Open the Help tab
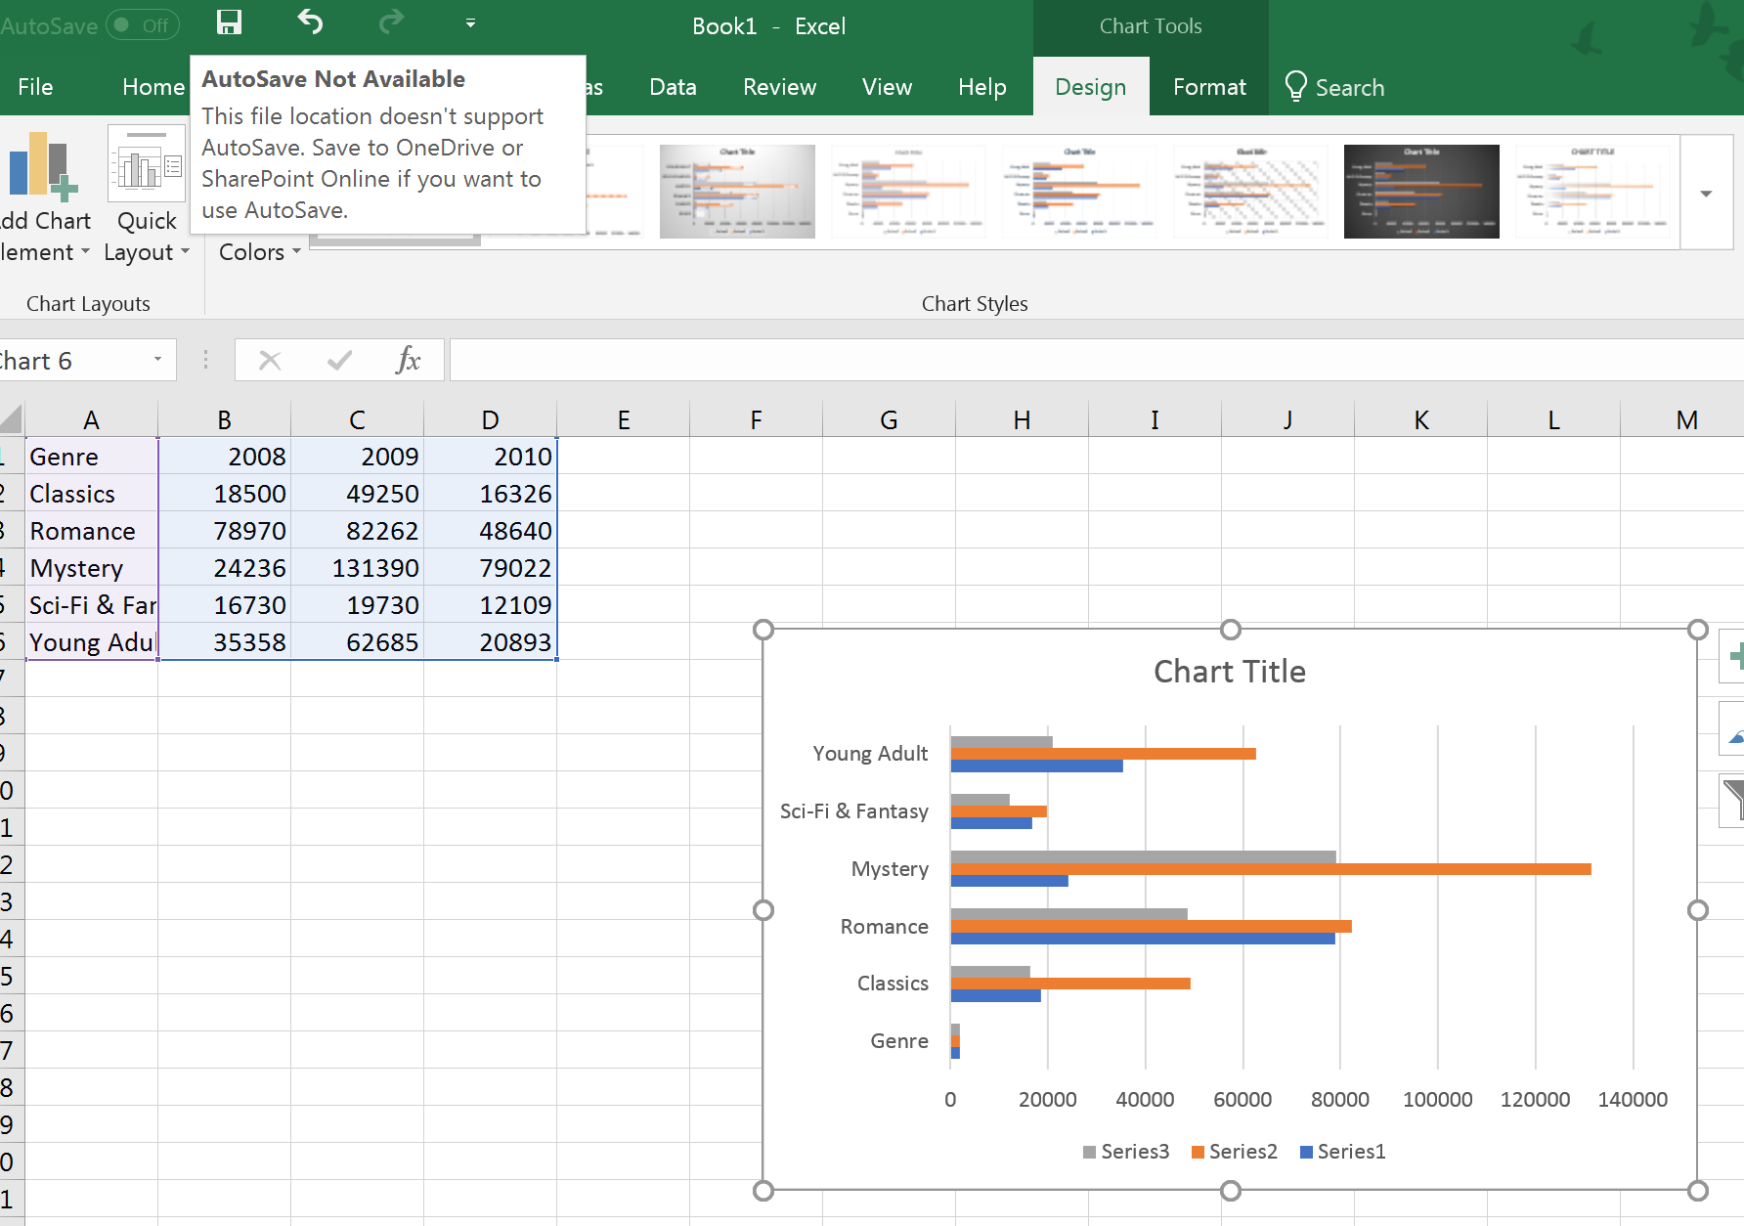Image resolution: width=1744 pixels, height=1226 pixels. click(x=981, y=87)
